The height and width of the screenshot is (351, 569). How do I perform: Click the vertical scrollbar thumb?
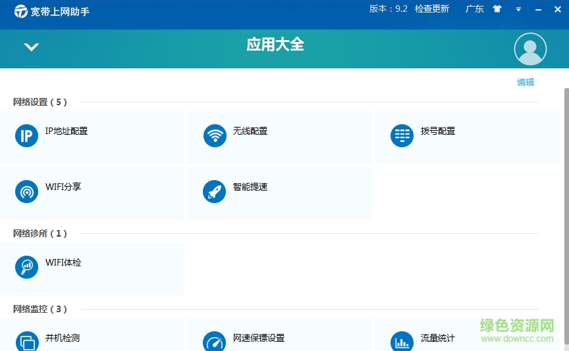point(566,216)
